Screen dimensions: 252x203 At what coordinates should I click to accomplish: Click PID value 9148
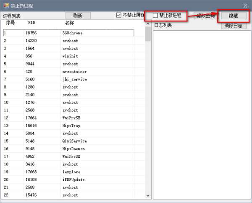pyautogui.click(x=30, y=148)
